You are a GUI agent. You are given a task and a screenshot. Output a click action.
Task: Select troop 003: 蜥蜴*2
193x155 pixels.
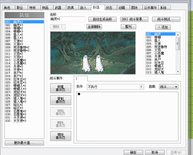[x=24, y=28]
